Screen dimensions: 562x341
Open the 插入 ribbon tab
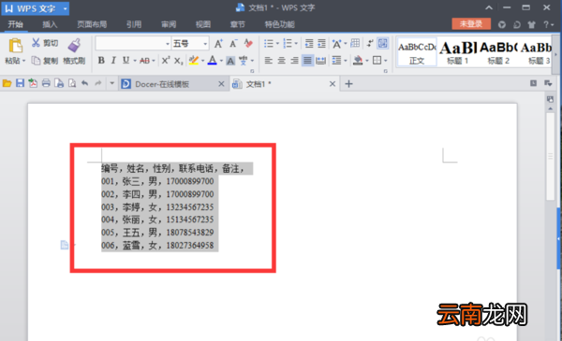(x=50, y=24)
